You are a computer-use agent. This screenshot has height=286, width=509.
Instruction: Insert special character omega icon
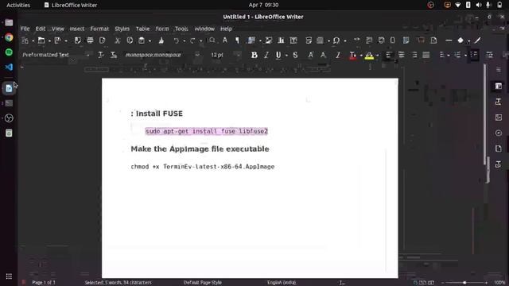[x=336, y=41]
